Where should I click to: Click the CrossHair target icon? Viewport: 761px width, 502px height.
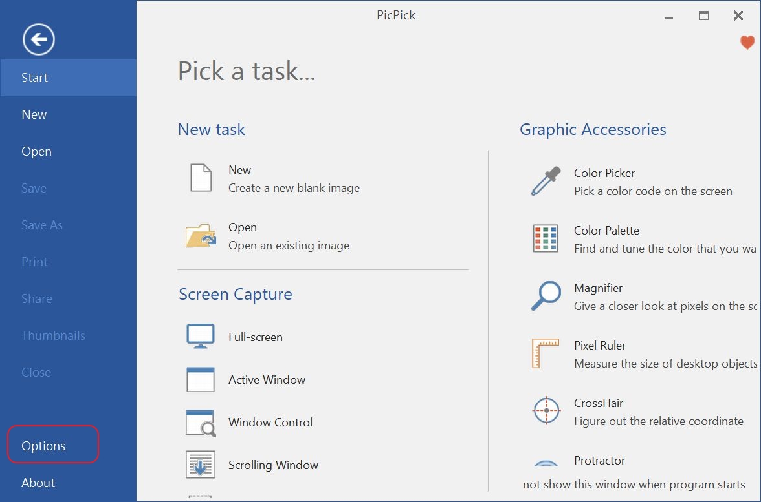coord(546,410)
